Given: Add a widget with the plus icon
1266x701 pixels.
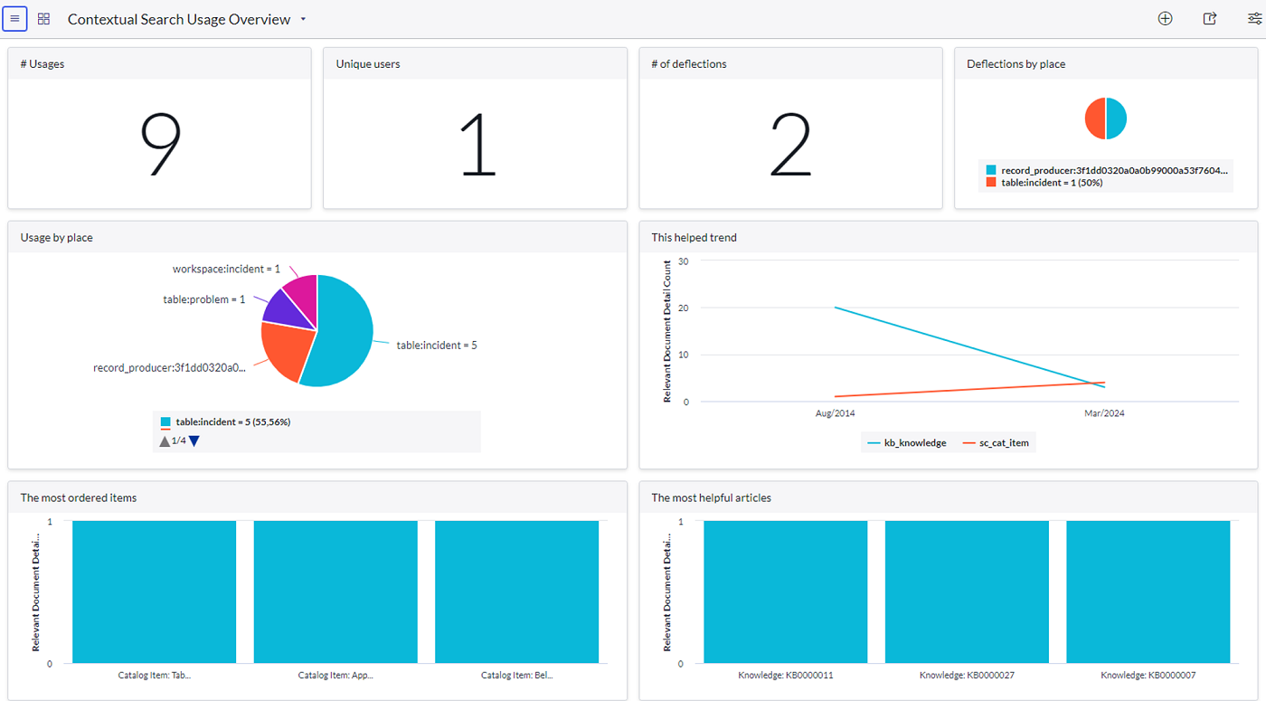Looking at the screenshot, I should [x=1165, y=19].
